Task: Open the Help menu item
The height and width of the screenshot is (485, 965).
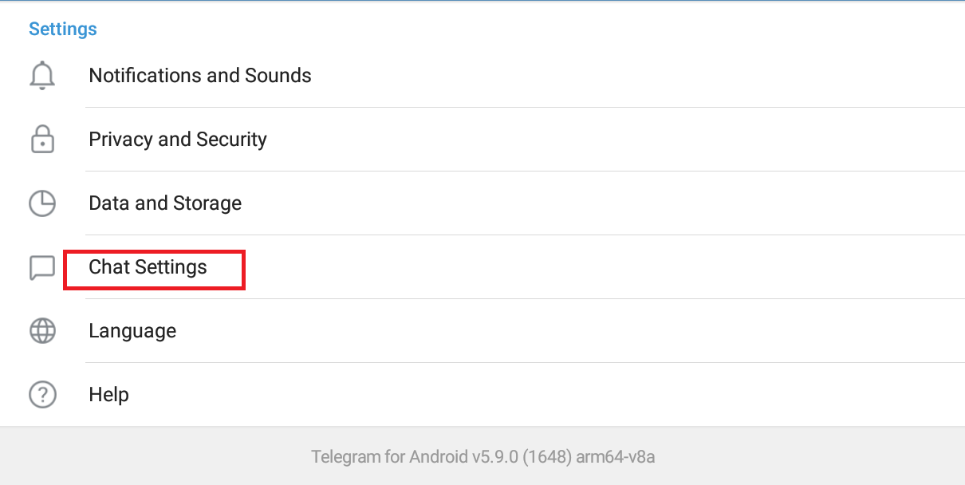Action: tap(108, 395)
